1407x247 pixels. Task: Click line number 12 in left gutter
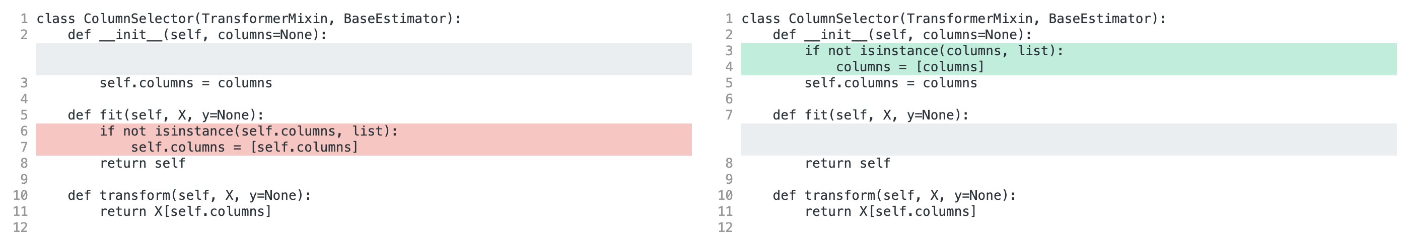20,227
